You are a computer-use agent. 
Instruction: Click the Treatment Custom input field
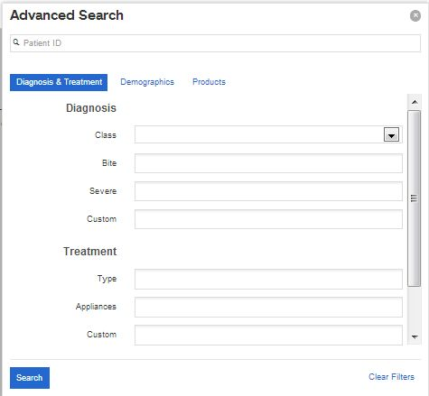click(268, 335)
